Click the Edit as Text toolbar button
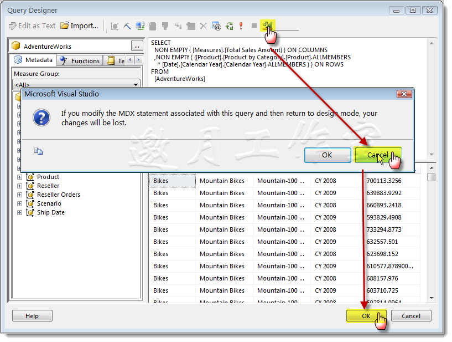Image resolution: width=452 pixels, height=342 pixels. coord(32,26)
